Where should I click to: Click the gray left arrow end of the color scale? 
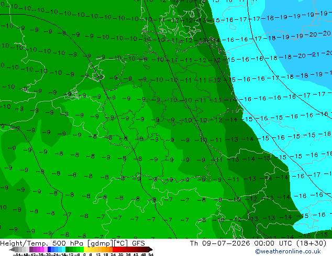pyautogui.click(x=12, y=249)
